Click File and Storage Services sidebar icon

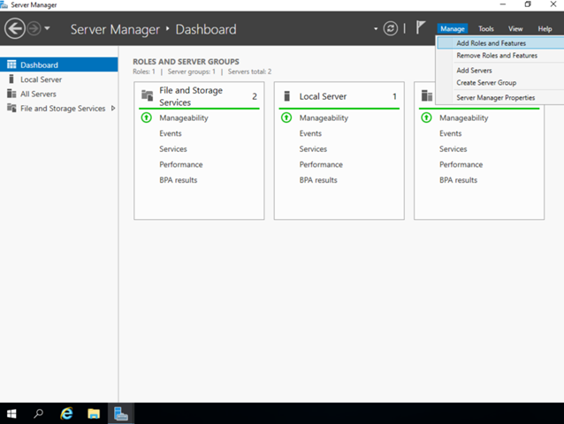pyautogui.click(x=11, y=108)
